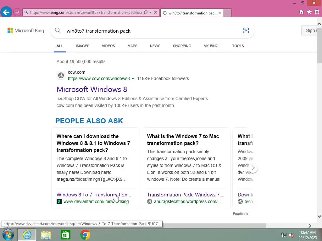Open the taskbar clock 12:47 AM
Viewport: 322px width, 241px height.
[x=308, y=235]
